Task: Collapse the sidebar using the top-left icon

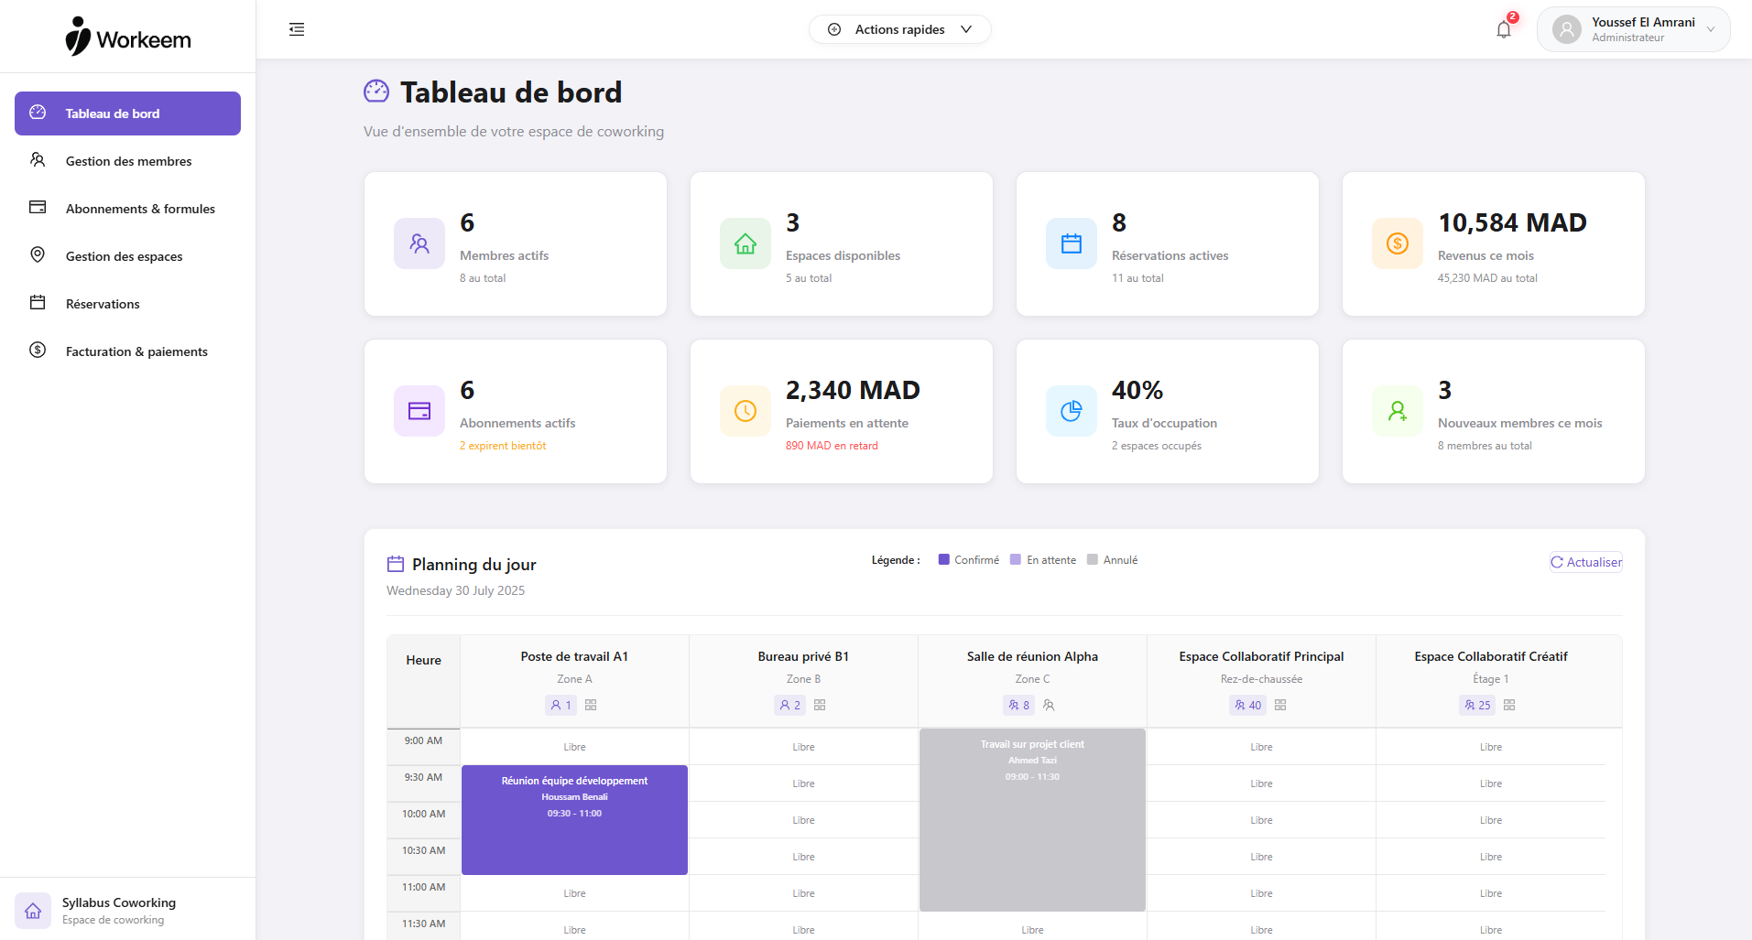Action: pos(296,29)
